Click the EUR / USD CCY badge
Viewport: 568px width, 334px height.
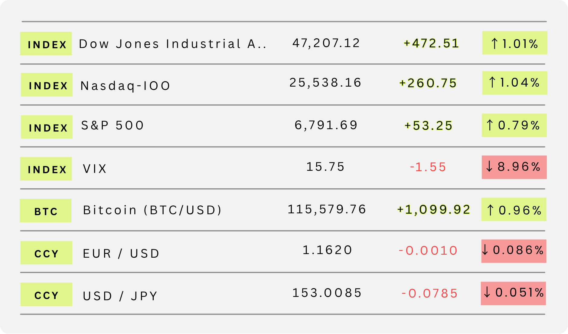tap(46, 253)
